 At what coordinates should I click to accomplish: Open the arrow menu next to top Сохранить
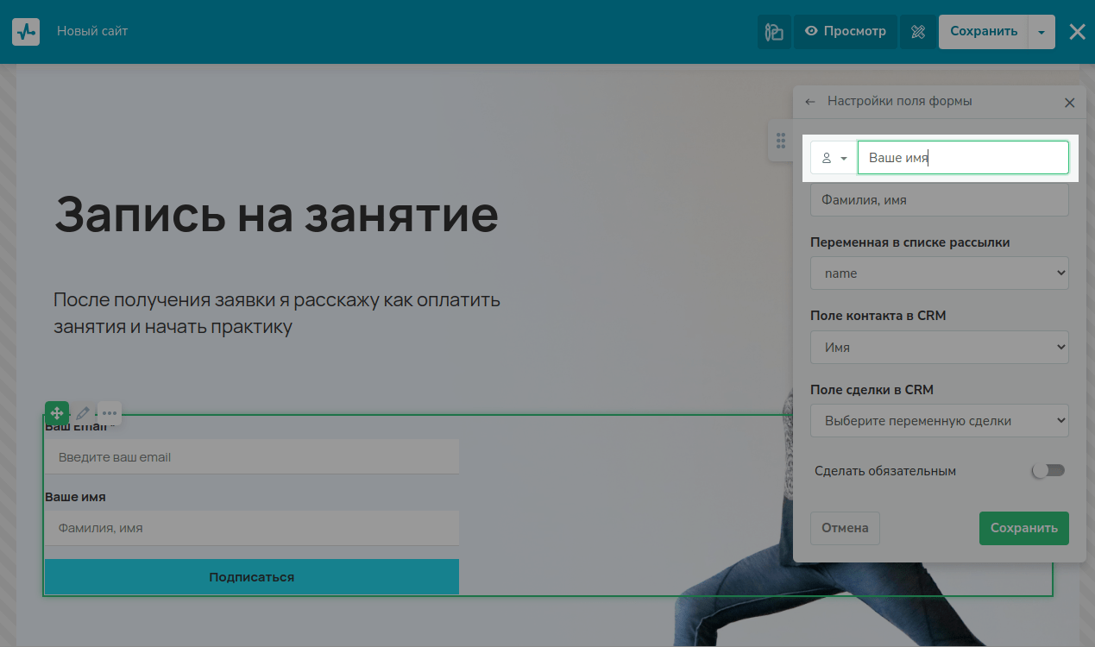(1042, 32)
